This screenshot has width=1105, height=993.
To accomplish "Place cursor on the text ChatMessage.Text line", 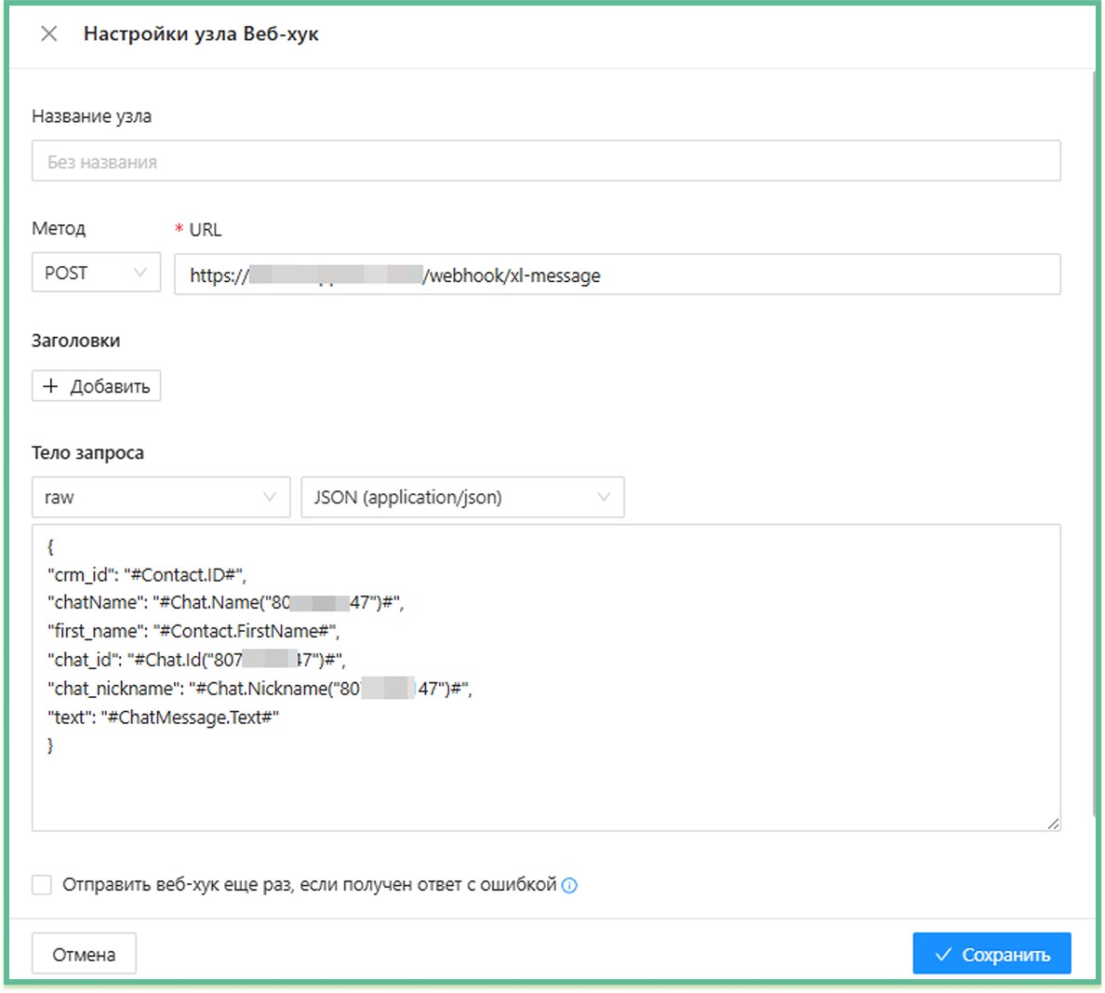I will pyautogui.click(x=163, y=718).
